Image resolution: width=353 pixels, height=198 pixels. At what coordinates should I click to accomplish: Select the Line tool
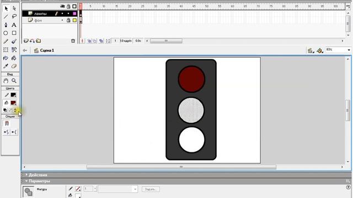(x=6, y=16)
